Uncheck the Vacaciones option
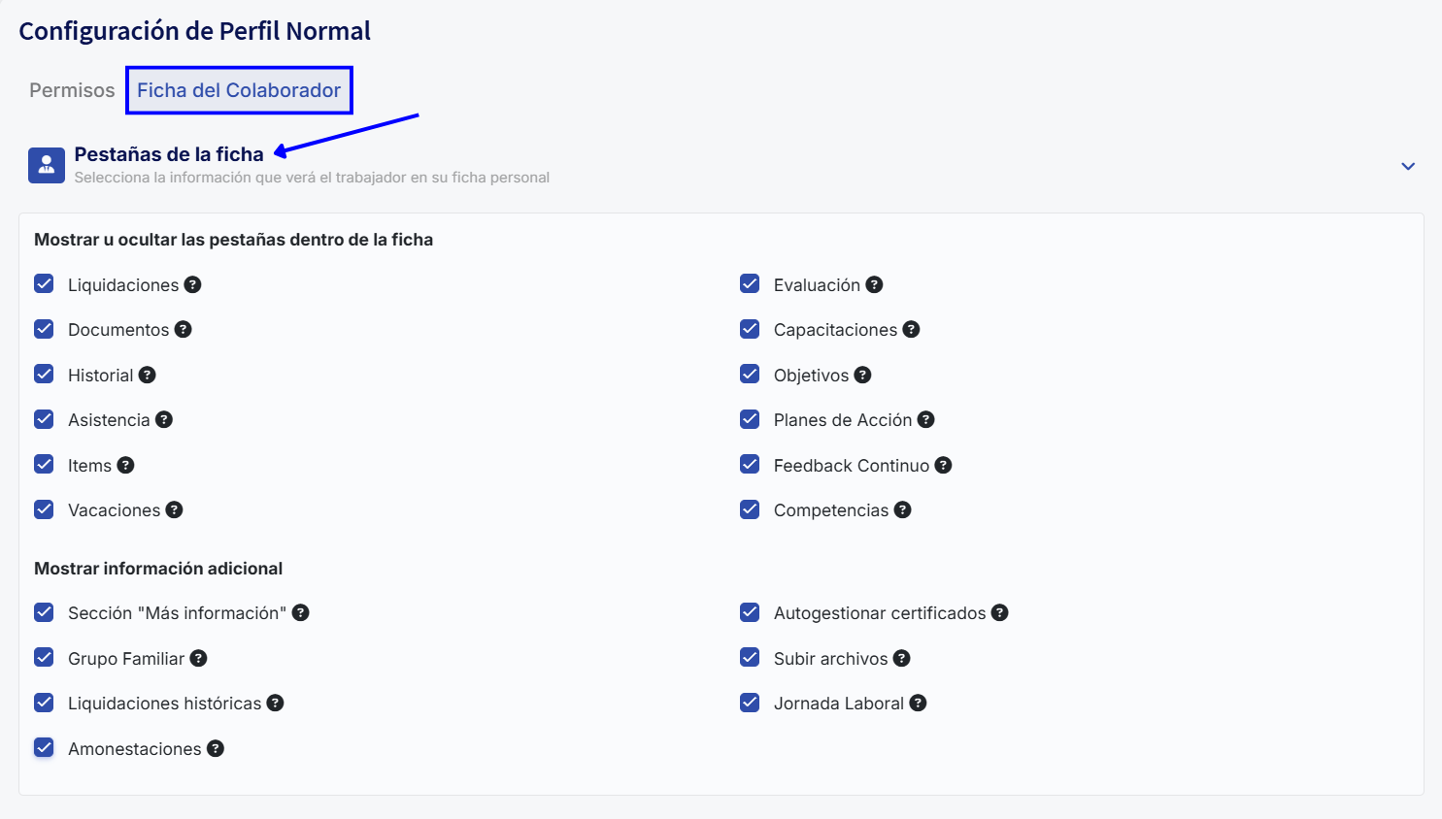The height and width of the screenshot is (819, 1442). (x=44, y=508)
